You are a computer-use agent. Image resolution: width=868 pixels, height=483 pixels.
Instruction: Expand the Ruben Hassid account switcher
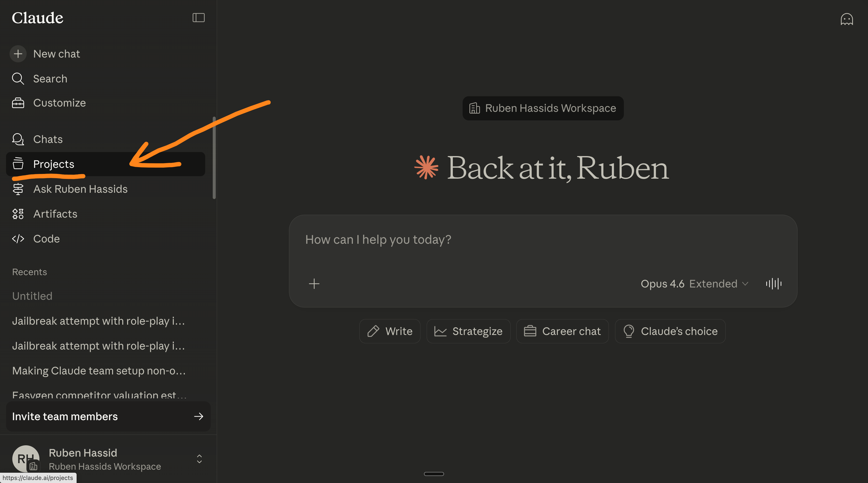tap(199, 459)
